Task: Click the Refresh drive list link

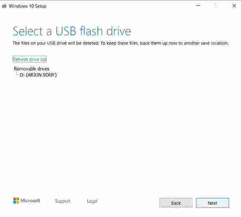Action: pyautogui.click(x=29, y=59)
